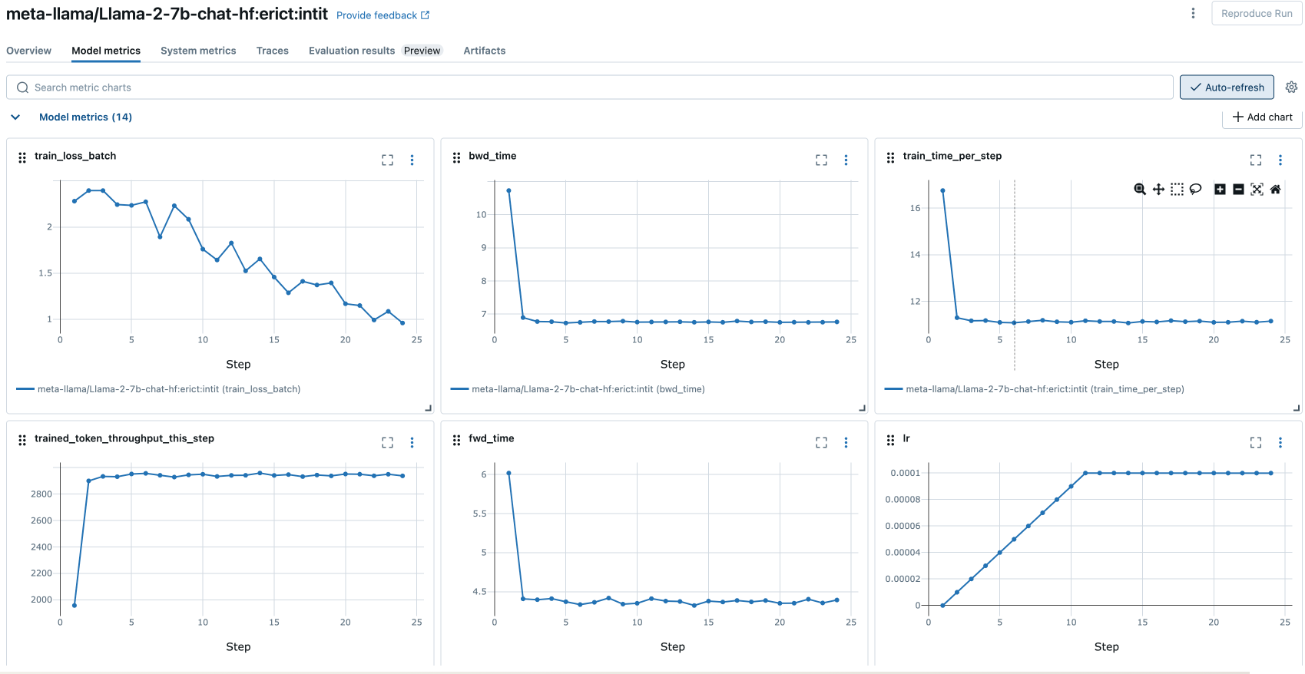Screen dimensions: 1305x674
Task: Open the trained_token_throughput_this_step chart options menu
Action: pyautogui.click(x=412, y=442)
